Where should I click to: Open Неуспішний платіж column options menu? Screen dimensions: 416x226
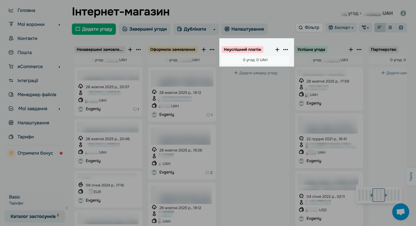[285, 49]
